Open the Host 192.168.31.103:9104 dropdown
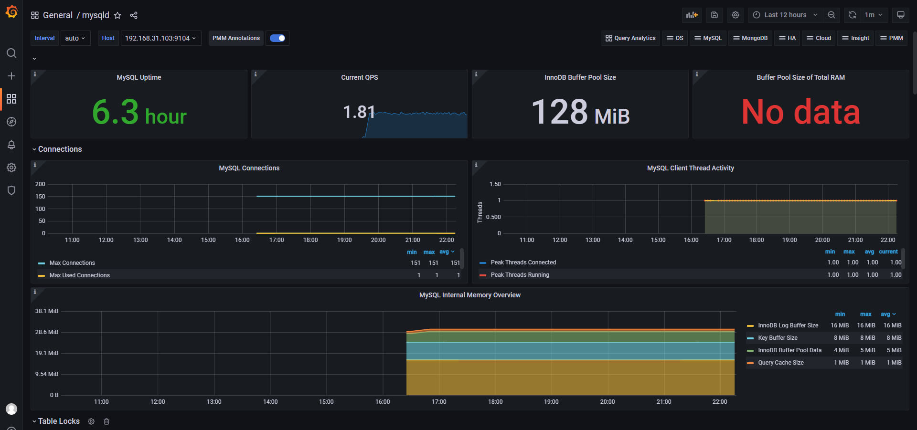The image size is (917, 430). (160, 38)
